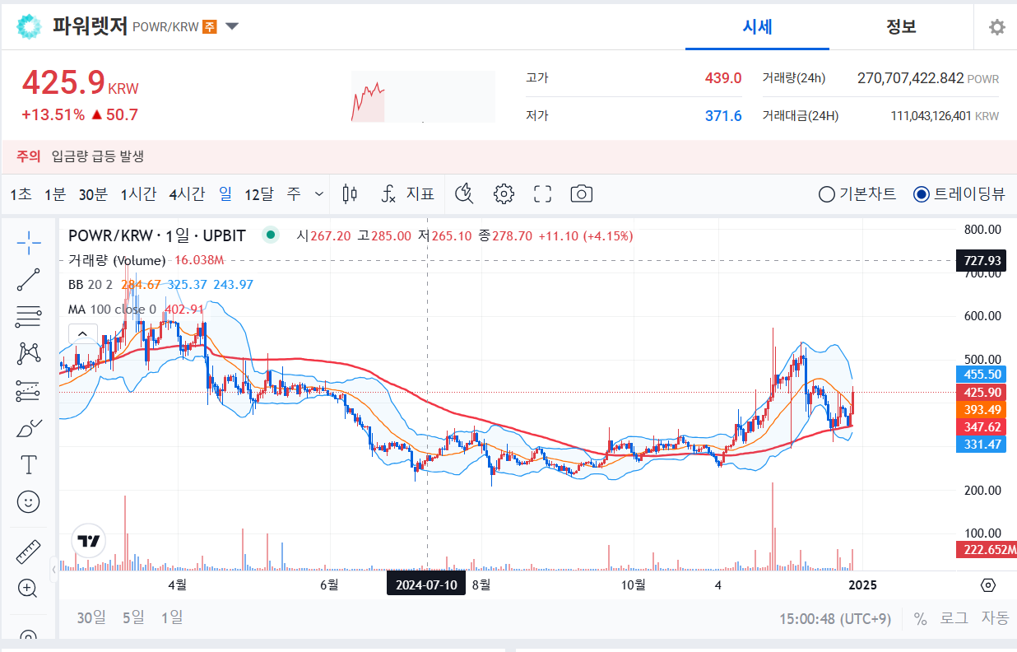The height and width of the screenshot is (652, 1017).
Task: Open the forecast and measurement tools
Action: [29, 391]
